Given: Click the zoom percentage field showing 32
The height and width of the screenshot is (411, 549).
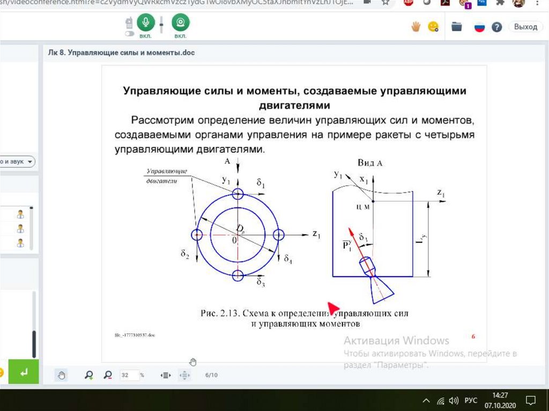Looking at the screenshot, I should (x=129, y=375).
